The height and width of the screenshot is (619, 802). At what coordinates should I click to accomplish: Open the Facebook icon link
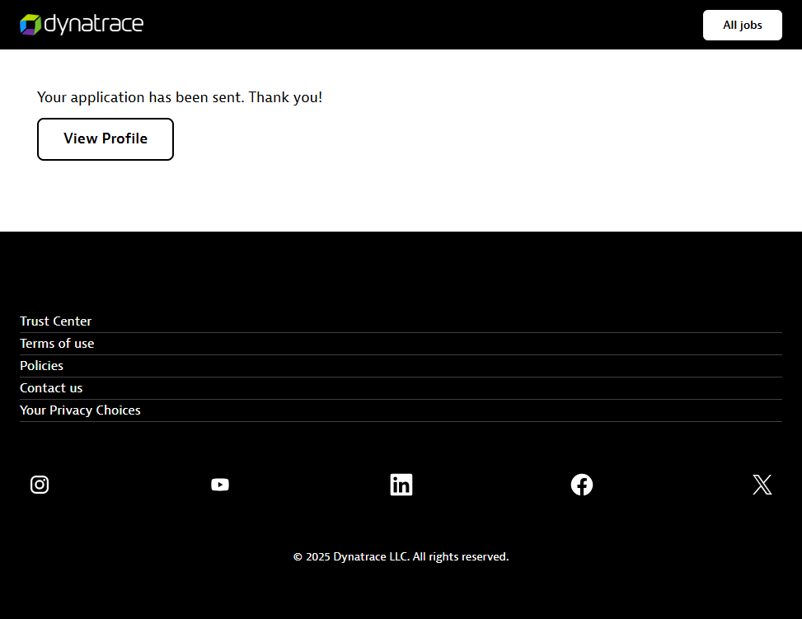click(582, 485)
